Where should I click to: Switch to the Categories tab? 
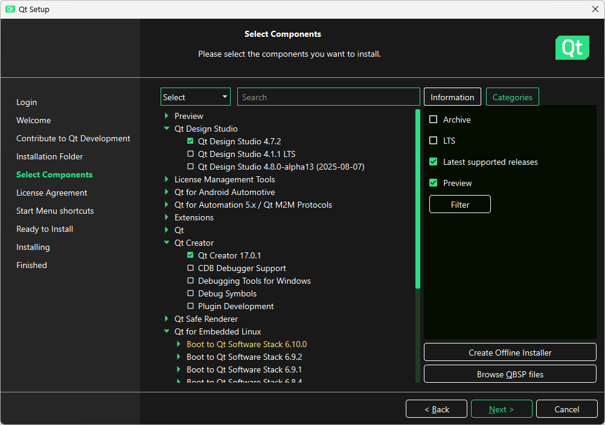512,97
